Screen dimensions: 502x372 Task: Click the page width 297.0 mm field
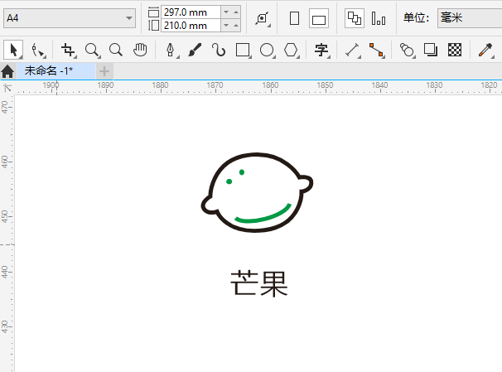point(191,12)
